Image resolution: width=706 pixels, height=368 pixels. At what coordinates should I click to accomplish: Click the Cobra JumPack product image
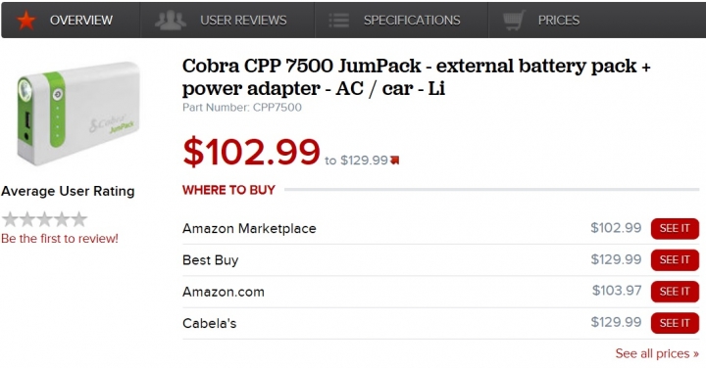[78, 115]
